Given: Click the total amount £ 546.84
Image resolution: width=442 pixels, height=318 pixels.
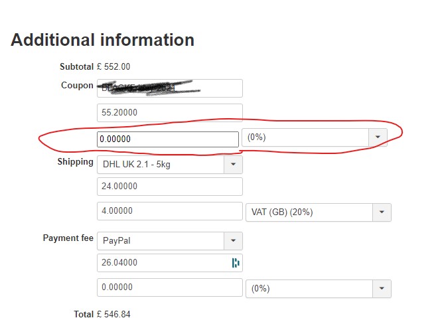Looking at the screenshot, I should [x=113, y=314].
